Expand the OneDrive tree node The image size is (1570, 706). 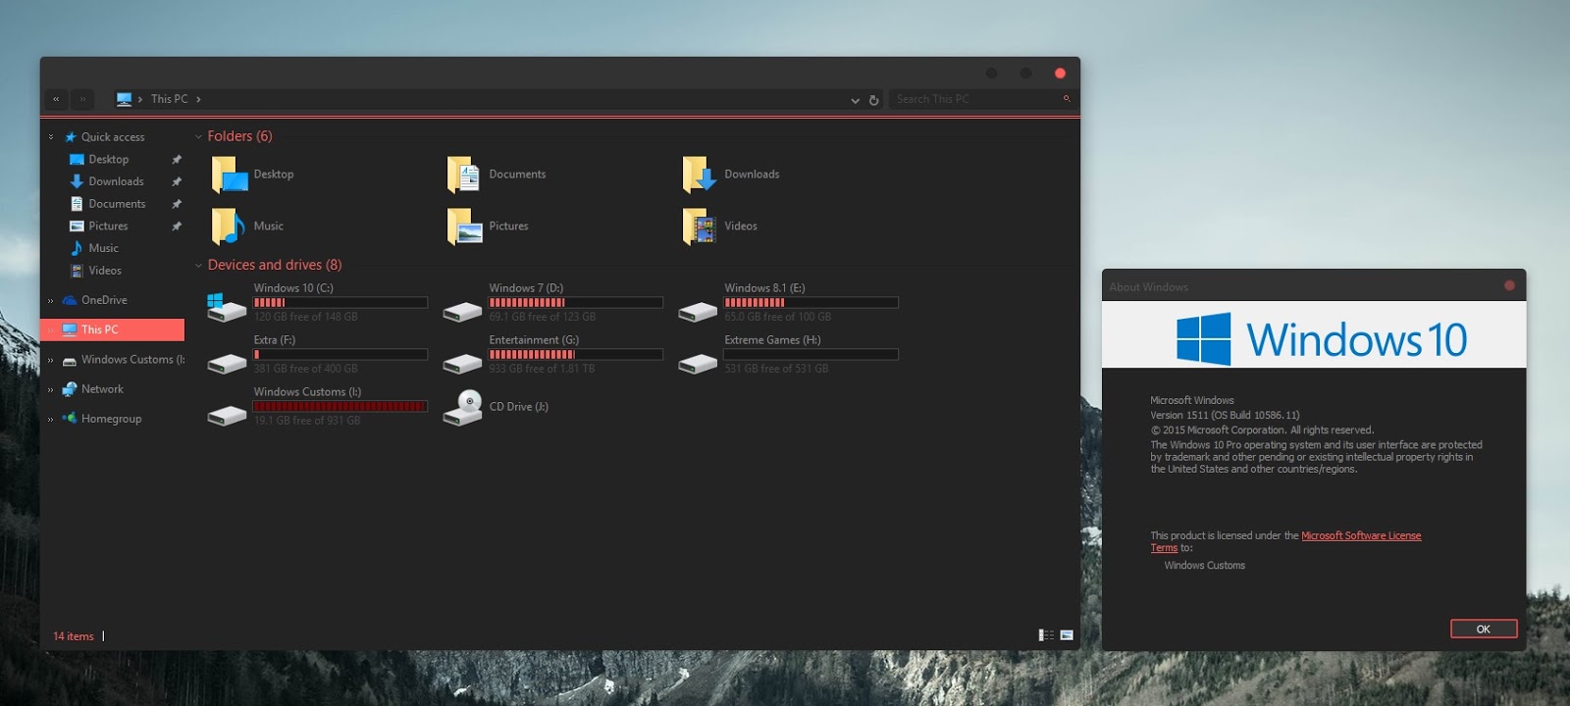pyautogui.click(x=51, y=300)
